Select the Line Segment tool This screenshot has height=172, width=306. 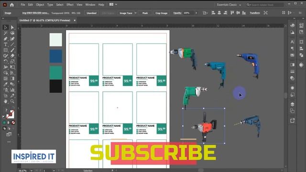coord(12,44)
